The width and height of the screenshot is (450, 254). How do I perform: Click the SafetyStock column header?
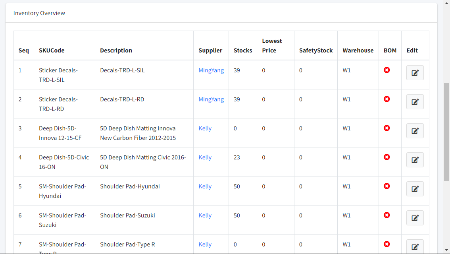(316, 50)
